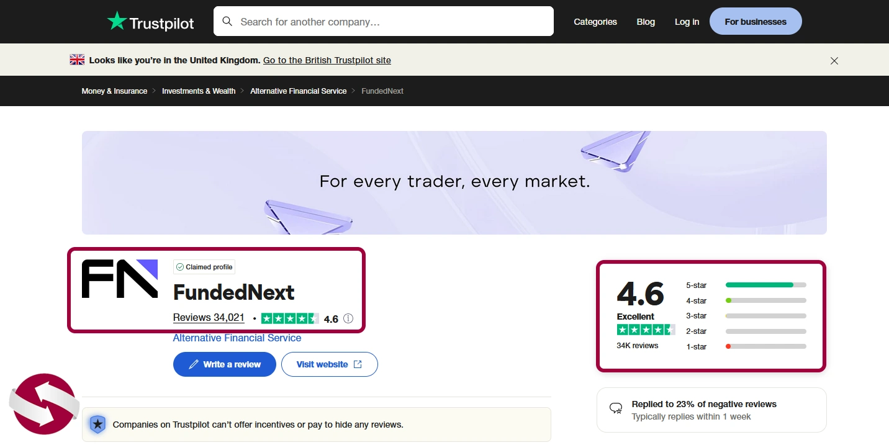This screenshot has width=889, height=445.
Task: Open the rating info icon beside 4.6
Action: pyautogui.click(x=348, y=318)
